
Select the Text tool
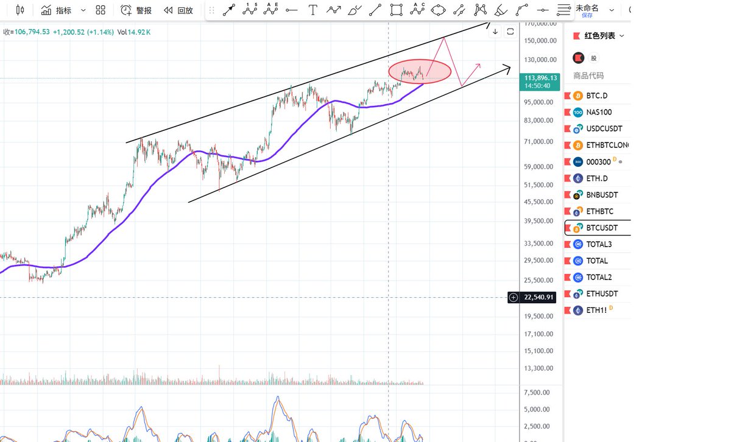click(313, 10)
